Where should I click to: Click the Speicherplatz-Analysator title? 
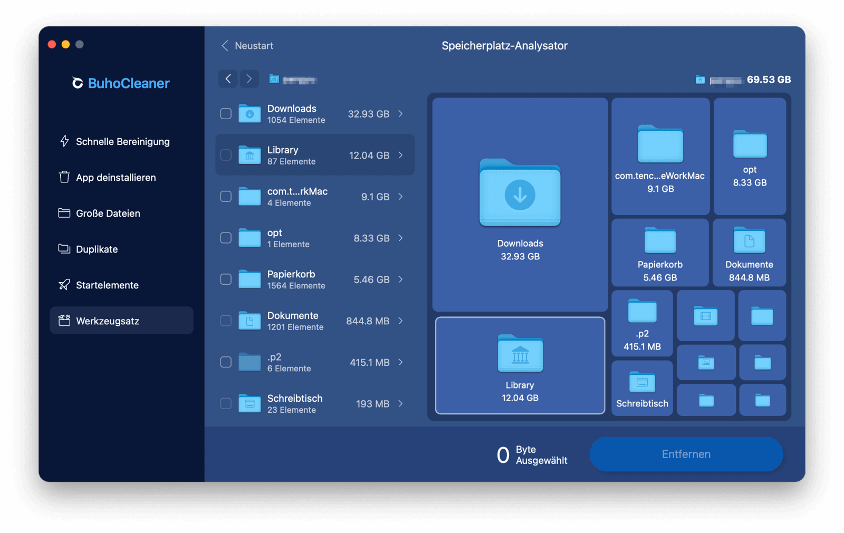pos(504,46)
